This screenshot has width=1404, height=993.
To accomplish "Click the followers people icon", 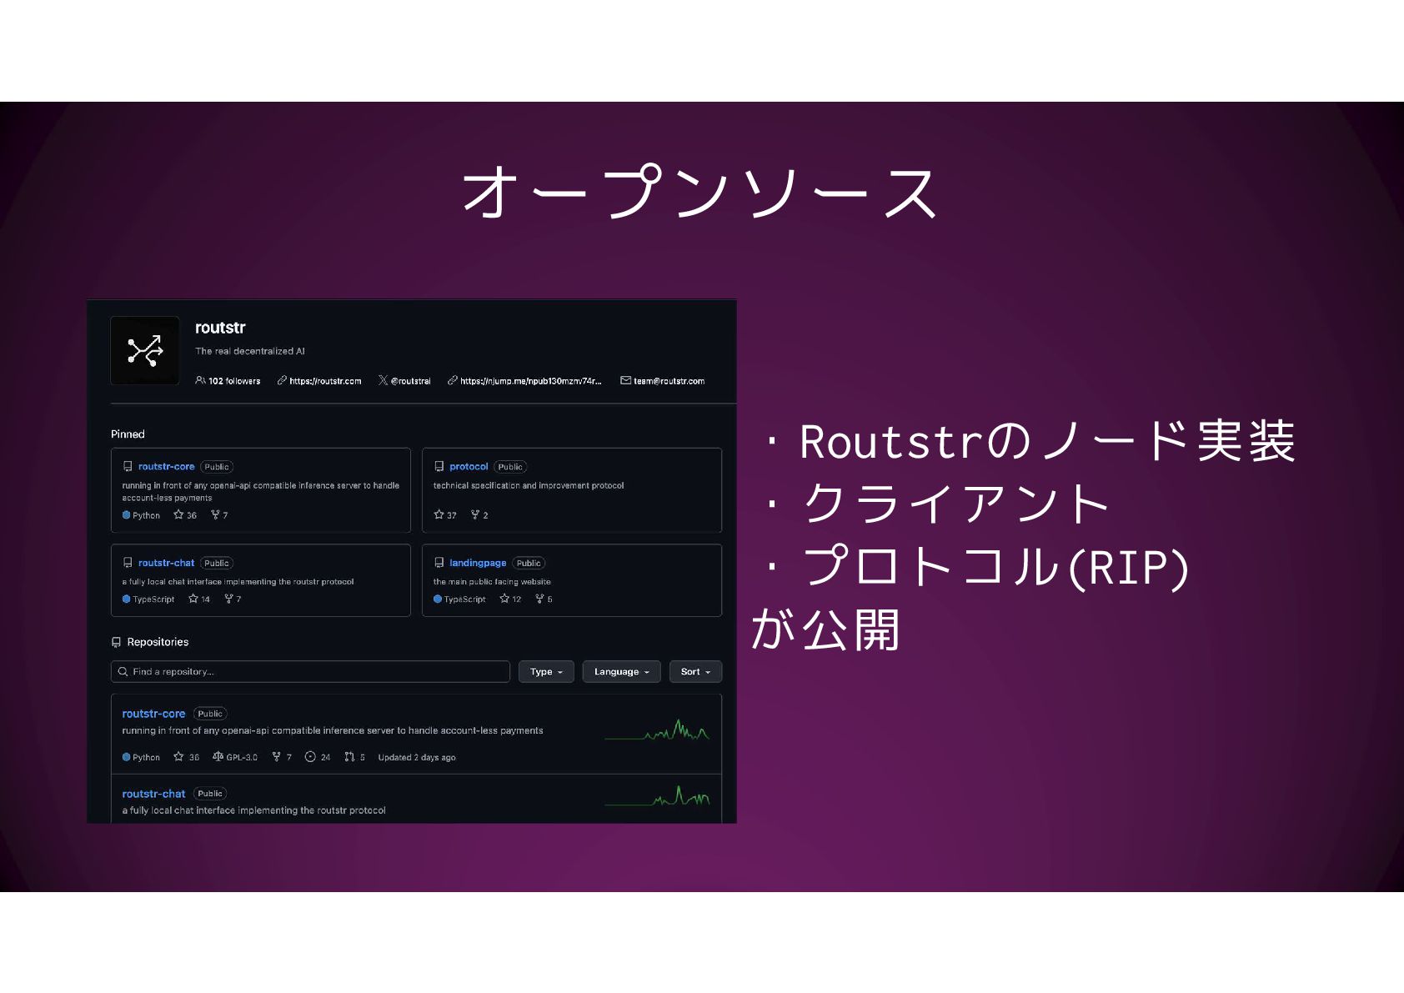I will [x=200, y=380].
